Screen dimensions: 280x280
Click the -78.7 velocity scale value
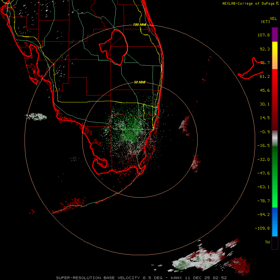tap(264, 201)
